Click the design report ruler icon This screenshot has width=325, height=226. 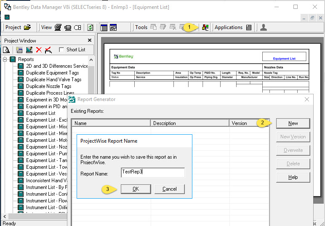pos(29,50)
